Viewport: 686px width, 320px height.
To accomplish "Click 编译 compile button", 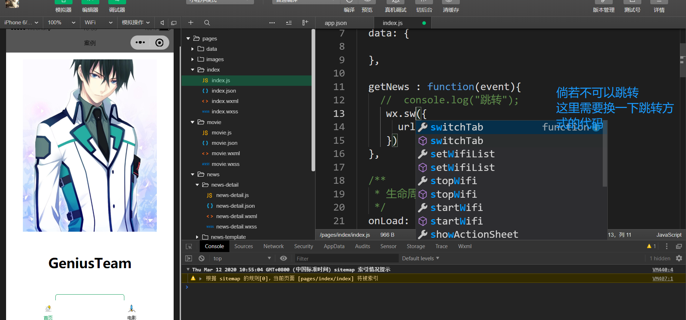I will tap(349, 7).
